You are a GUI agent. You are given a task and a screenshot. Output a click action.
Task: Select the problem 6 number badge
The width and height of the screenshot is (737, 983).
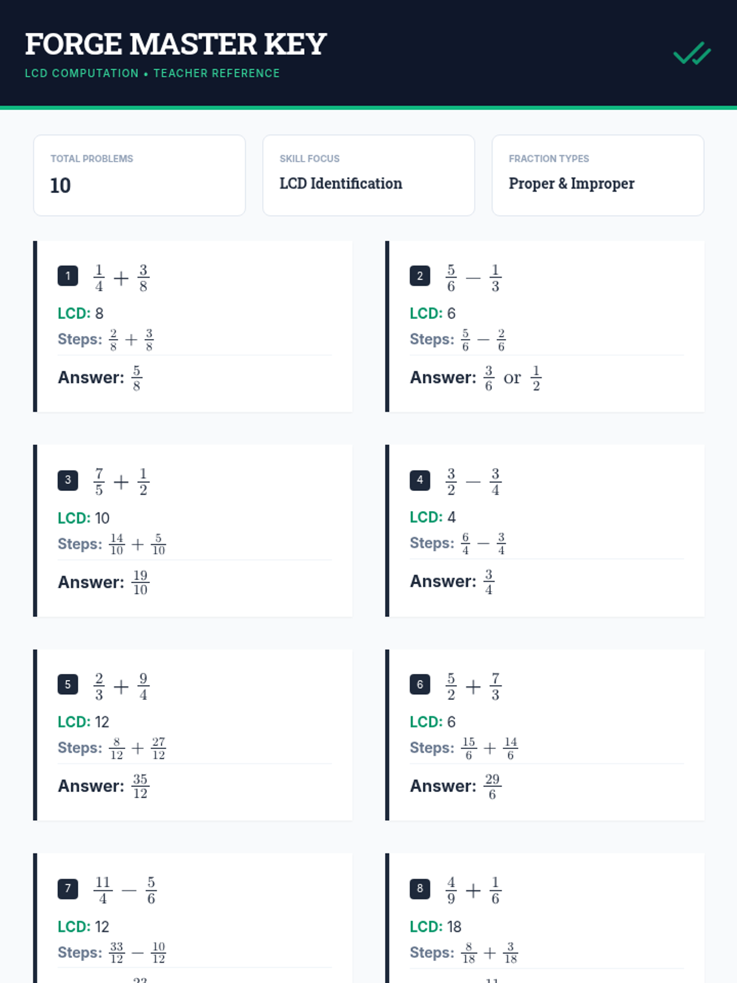[419, 684]
